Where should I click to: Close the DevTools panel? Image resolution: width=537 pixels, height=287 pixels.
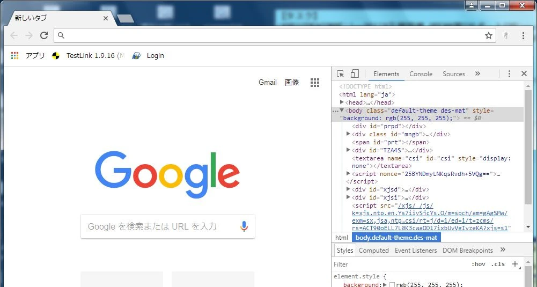pyautogui.click(x=524, y=73)
